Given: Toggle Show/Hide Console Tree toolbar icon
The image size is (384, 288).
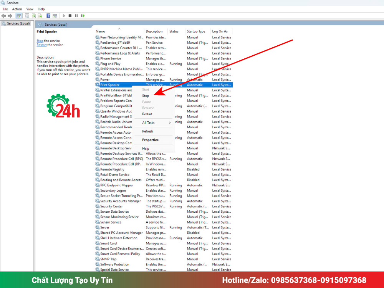Looking at the screenshot, I should 18,16.
